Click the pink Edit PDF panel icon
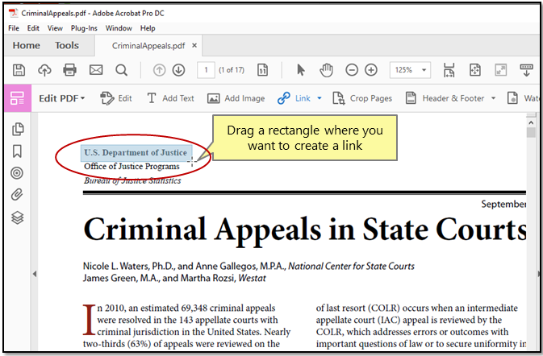Viewport: 543px width, 356px height. click(x=18, y=98)
